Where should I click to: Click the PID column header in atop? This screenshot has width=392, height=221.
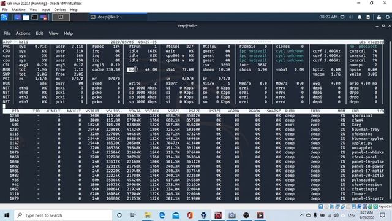15,111
